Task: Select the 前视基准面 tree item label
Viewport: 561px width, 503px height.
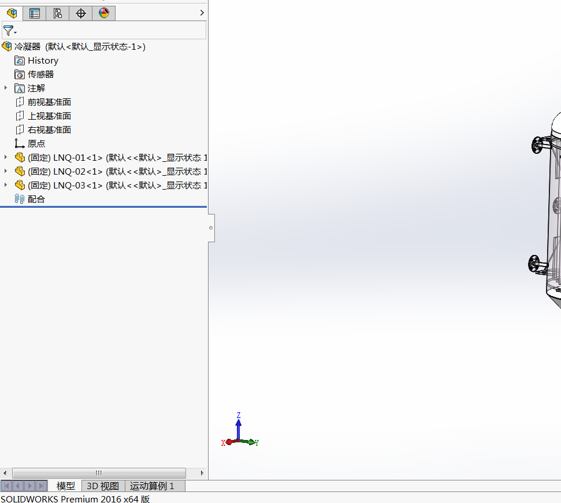Action: pyautogui.click(x=49, y=102)
